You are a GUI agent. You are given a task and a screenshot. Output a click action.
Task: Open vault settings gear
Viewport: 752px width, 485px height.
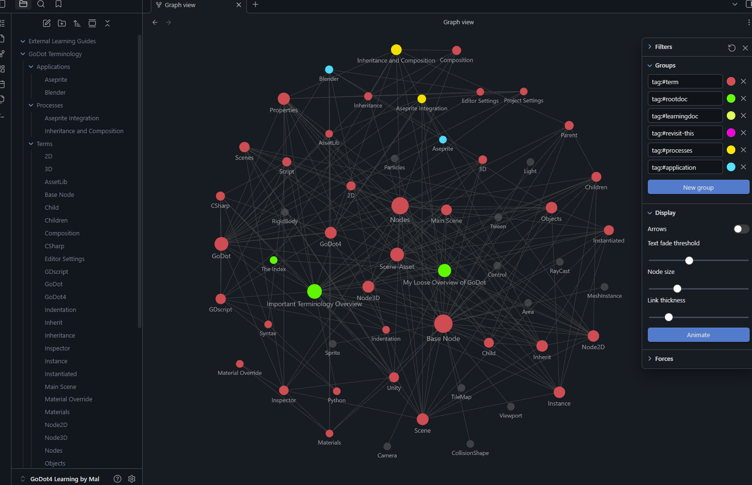(132, 479)
